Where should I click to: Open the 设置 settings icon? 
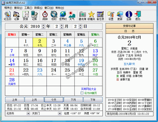111,16
